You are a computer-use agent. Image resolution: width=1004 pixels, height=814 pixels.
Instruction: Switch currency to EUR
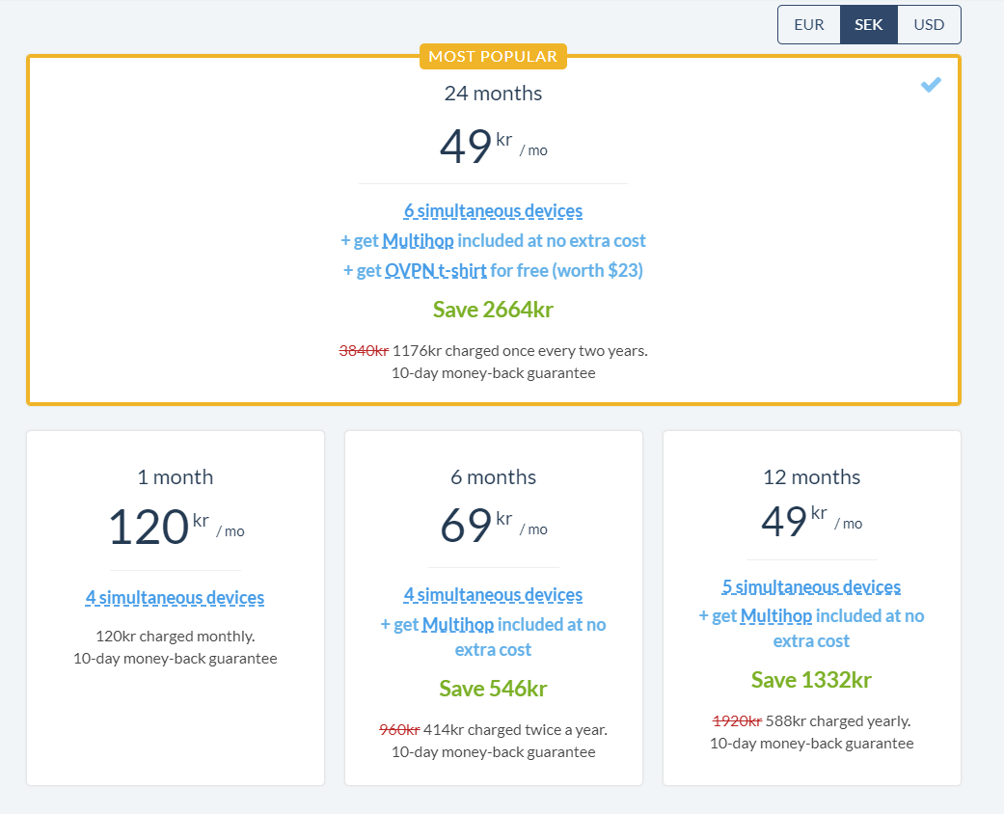point(808,25)
